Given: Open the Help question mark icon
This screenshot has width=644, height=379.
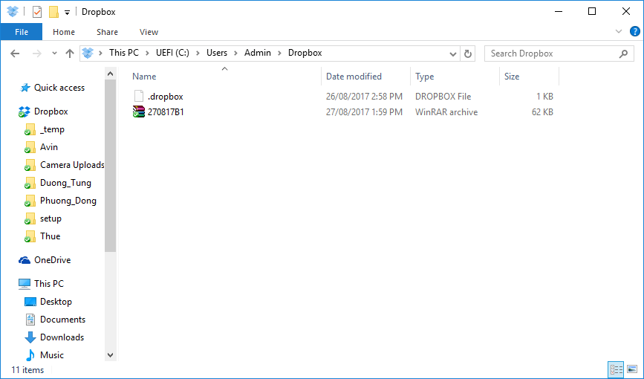Looking at the screenshot, I should [x=634, y=32].
